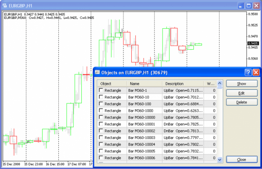Viewport: 262px width, 169px height.
Task: Click the Close button in the dialog
Action: (241, 160)
